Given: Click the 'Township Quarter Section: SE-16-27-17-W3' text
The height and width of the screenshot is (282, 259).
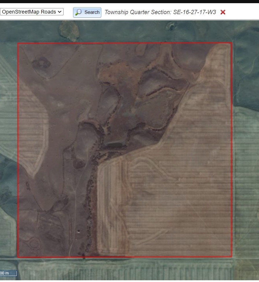Looking at the screenshot, I should pyautogui.click(x=160, y=12).
